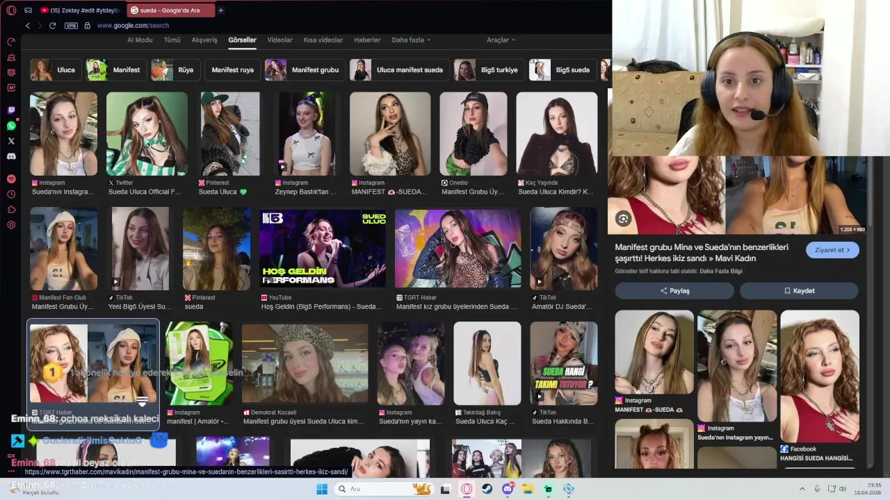Open Steam from the taskbar

487,489
